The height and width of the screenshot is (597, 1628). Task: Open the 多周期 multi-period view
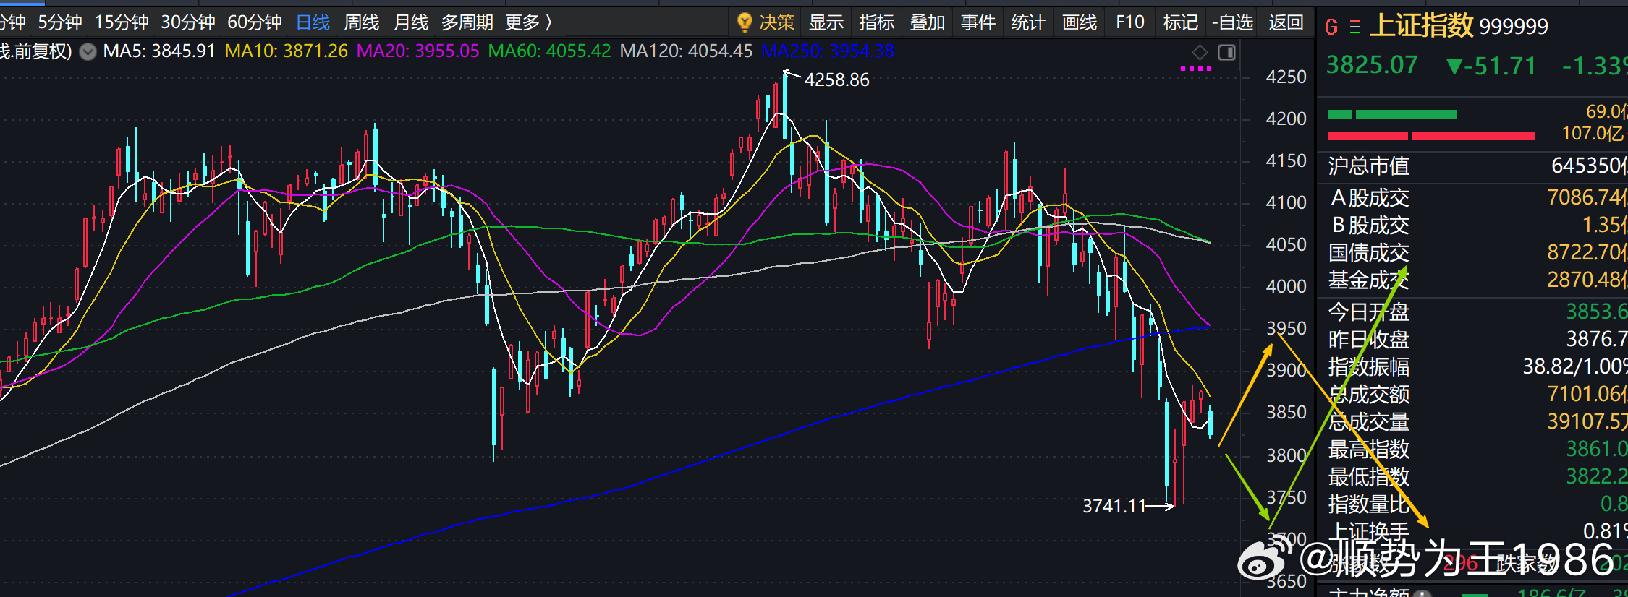coord(467,22)
